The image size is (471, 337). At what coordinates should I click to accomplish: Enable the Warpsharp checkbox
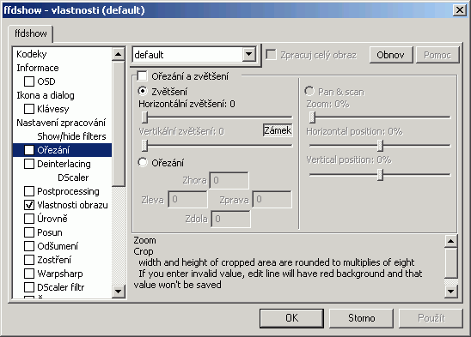(29, 274)
